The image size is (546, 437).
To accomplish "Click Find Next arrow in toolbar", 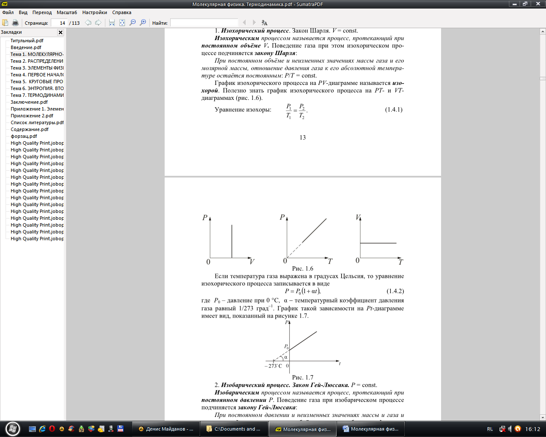I will [x=254, y=23].
